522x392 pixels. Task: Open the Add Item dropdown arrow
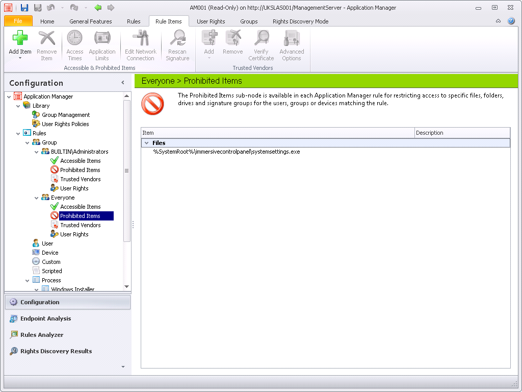pyautogui.click(x=20, y=58)
